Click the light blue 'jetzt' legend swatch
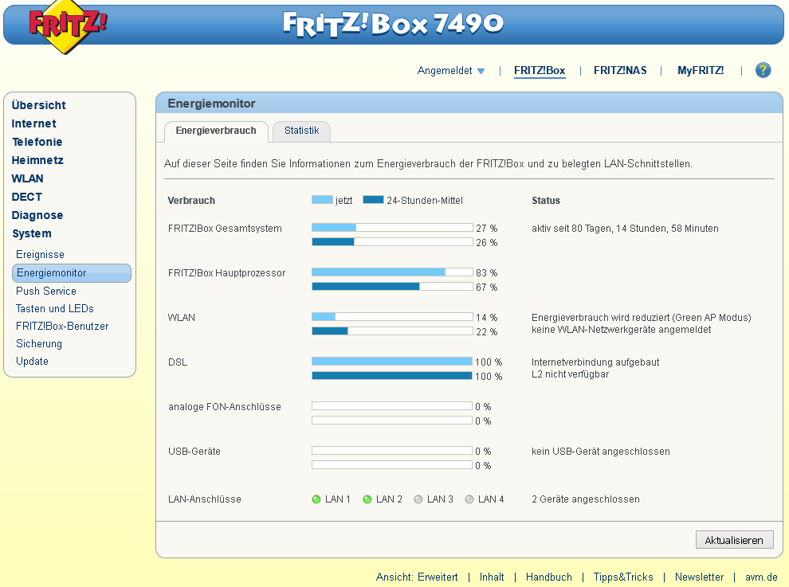 pos(322,200)
